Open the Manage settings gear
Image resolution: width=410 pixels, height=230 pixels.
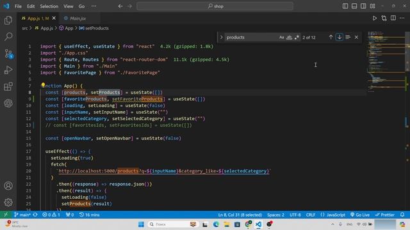pos(8,202)
